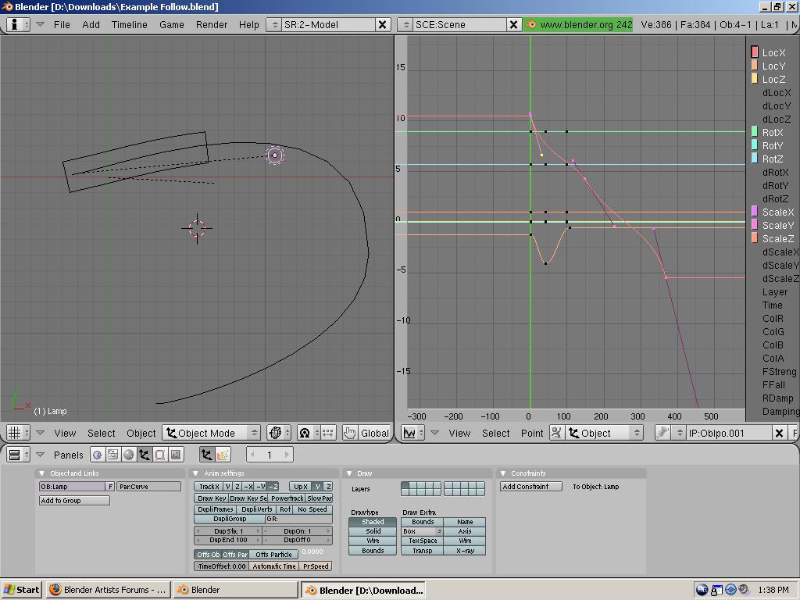Open the IPO editor Select menu
Image resolution: width=800 pixels, height=600 pixels.
click(x=495, y=433)
